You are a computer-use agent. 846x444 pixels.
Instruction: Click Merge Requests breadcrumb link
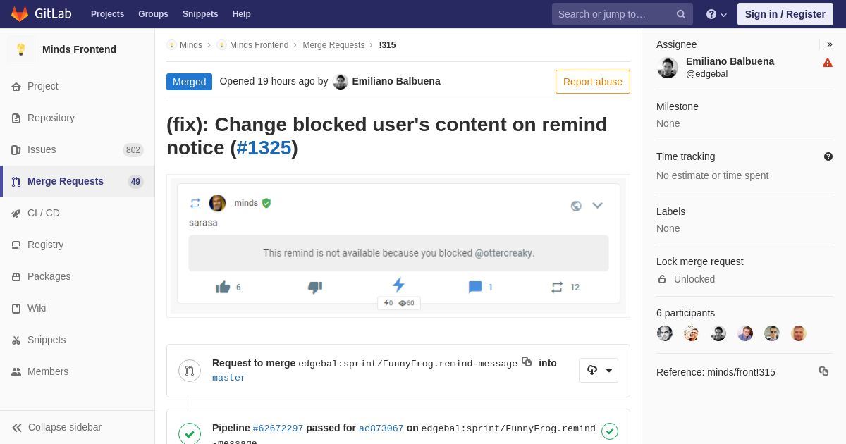pyautogui.click(x=333, y=45)
